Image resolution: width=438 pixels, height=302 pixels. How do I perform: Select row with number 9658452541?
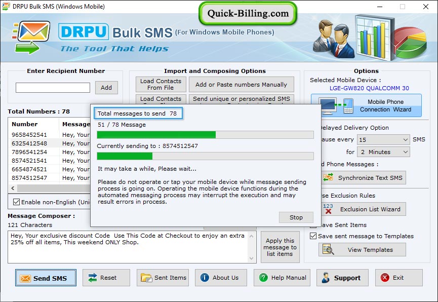[x=50, y=135]
